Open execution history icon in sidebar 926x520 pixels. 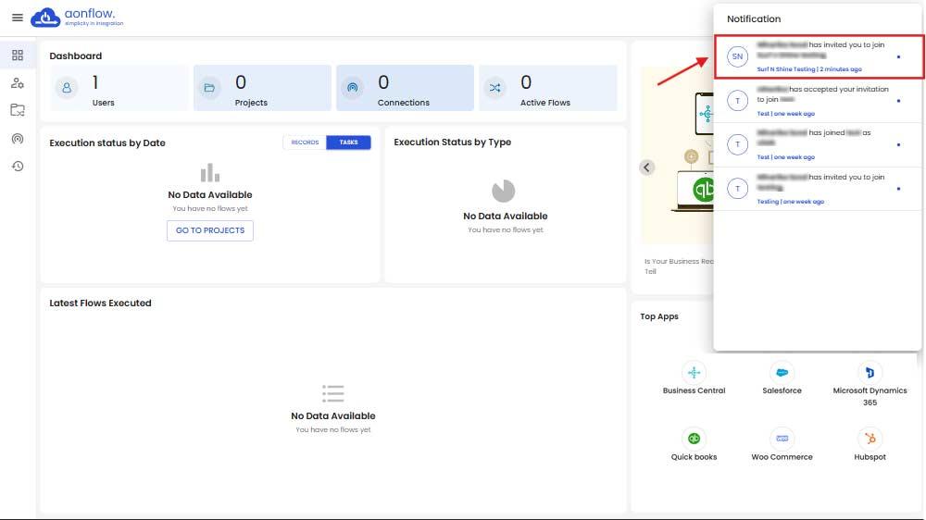coord(17,167)
